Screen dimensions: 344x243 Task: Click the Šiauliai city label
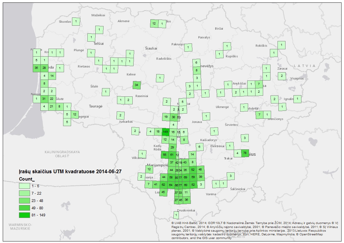coord(151,48)
